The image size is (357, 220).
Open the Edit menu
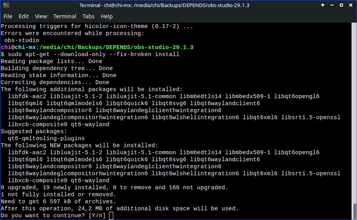pos(24,16)
